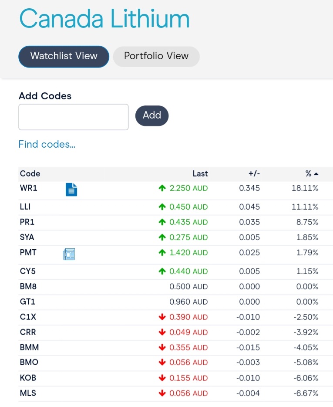Switch to Portfolio View tab
This screenshot has width=333, height=407.
[x=156, y=57]
